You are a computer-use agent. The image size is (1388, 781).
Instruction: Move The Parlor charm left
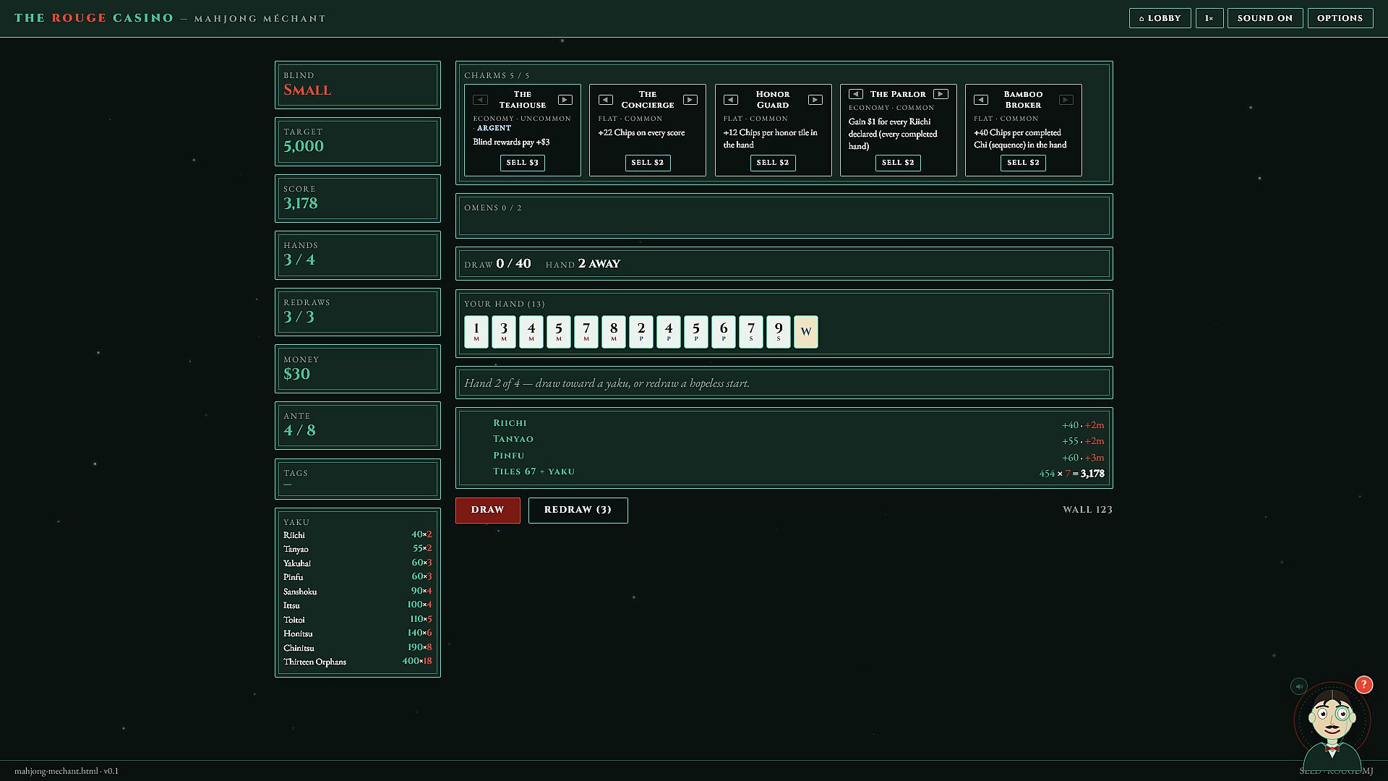(856, 94)
